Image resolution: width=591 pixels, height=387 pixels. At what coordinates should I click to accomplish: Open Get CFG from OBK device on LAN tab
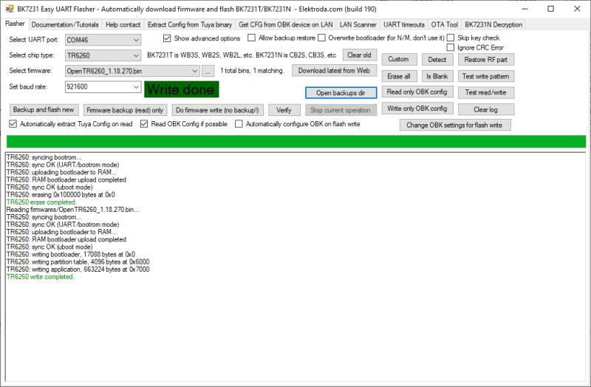pyautogui.click(x=286, y=24)
